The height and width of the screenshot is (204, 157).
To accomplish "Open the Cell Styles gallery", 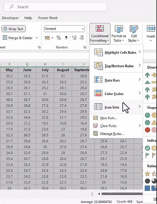I will click(x=134, y=34).
